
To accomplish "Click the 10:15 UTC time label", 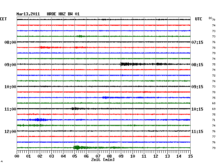I will point(197,109).
